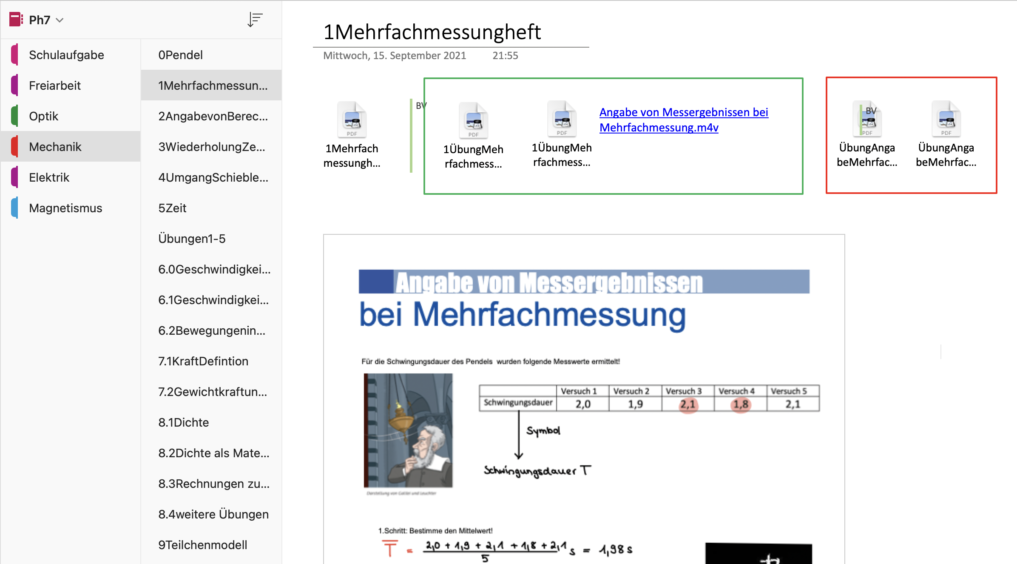
Task: Open the 1Mehrfachmessungh... PDF attachment icon
Action: pos(352,120)
